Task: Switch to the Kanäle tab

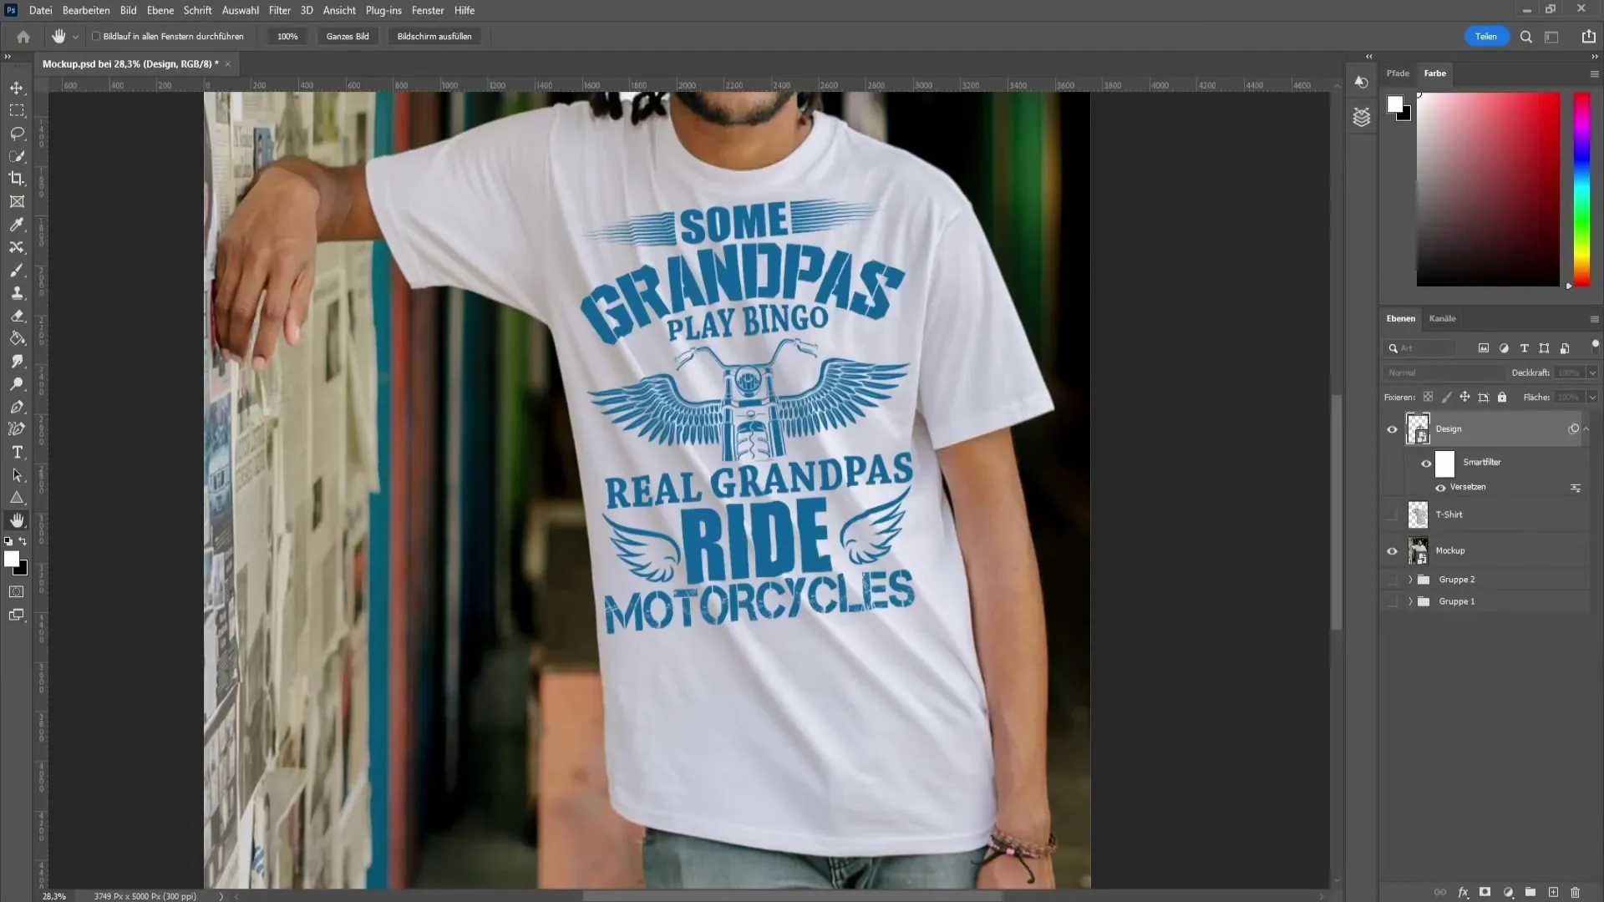Action: click(1442, 318)
